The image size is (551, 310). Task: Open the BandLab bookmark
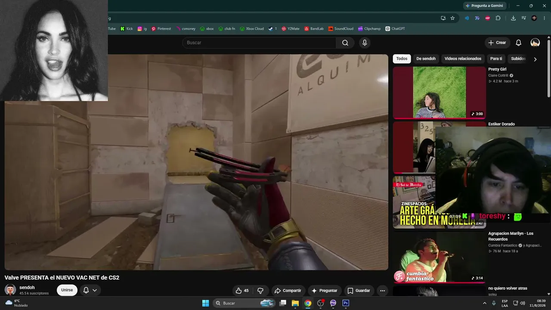coord(314,29)
